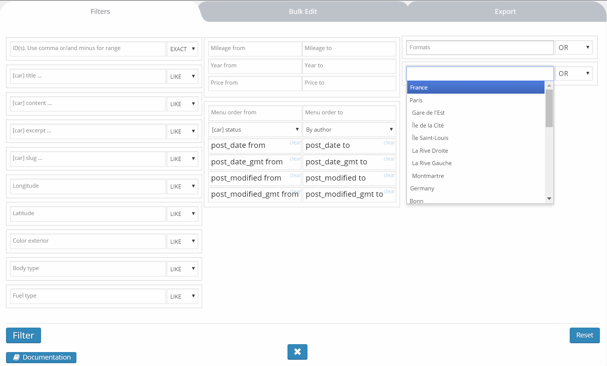Click the blue Filter button
Screen dimensions: 607x366
23,335
